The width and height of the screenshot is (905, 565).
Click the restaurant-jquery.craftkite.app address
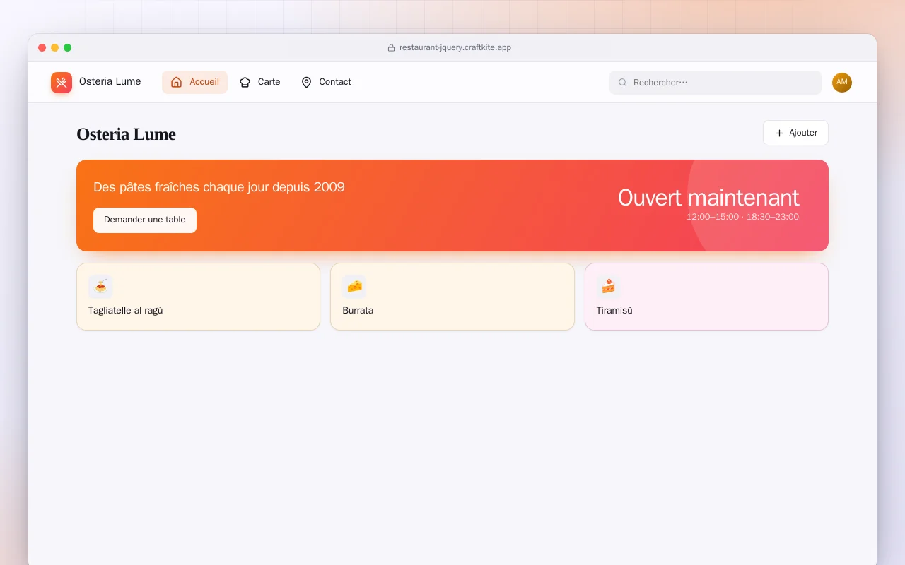455,48
